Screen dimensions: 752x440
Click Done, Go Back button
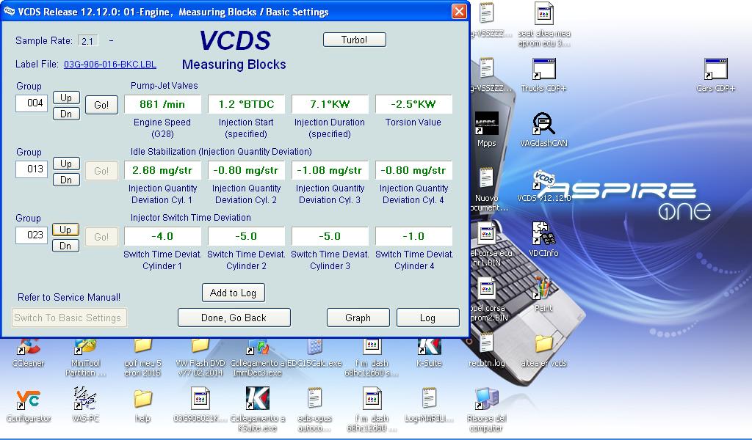tap(234, 318)
